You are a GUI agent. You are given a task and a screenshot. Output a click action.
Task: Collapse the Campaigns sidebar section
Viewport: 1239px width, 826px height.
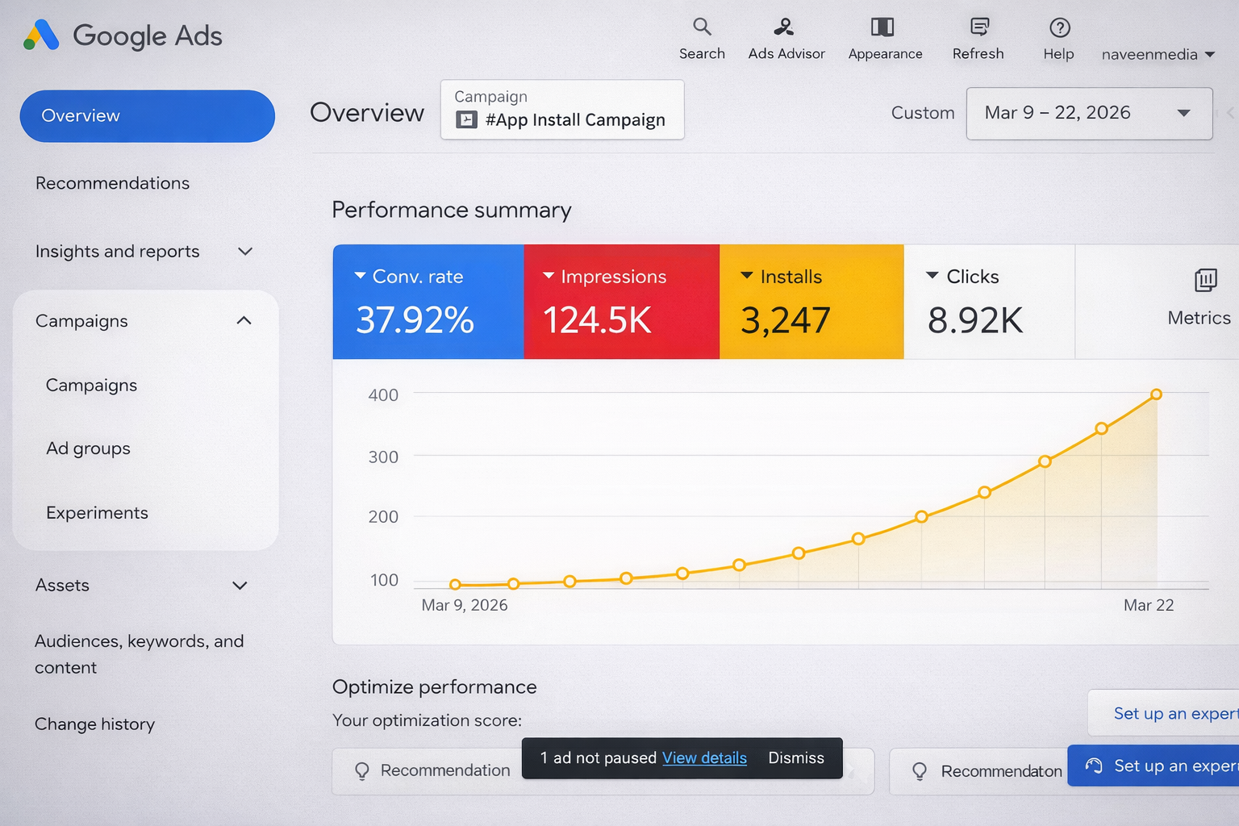point(244,321)
